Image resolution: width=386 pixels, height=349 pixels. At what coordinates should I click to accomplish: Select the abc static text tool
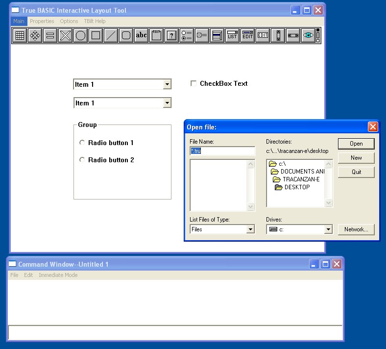[141, 36]
